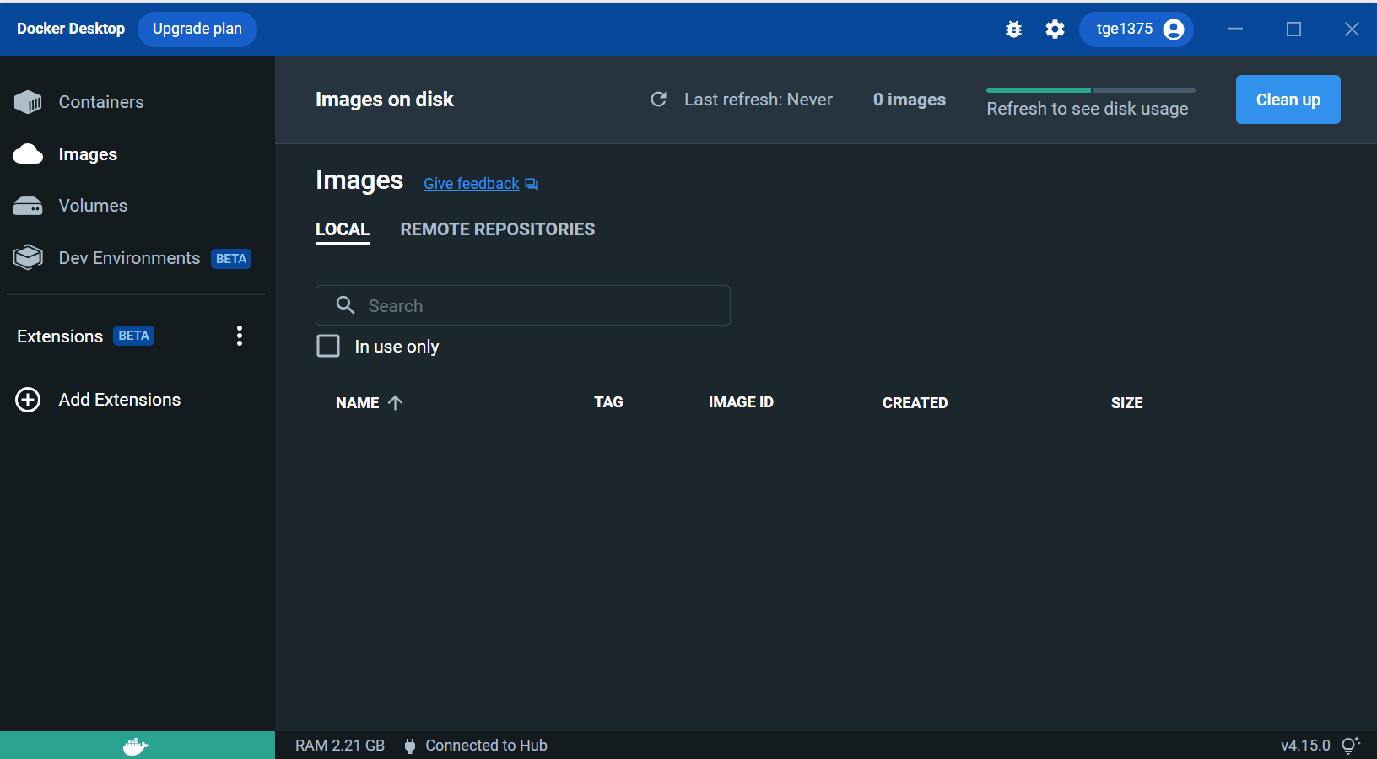Open the Volumes drive icon
The image size is (1377, 759).
tap(28, 206)
